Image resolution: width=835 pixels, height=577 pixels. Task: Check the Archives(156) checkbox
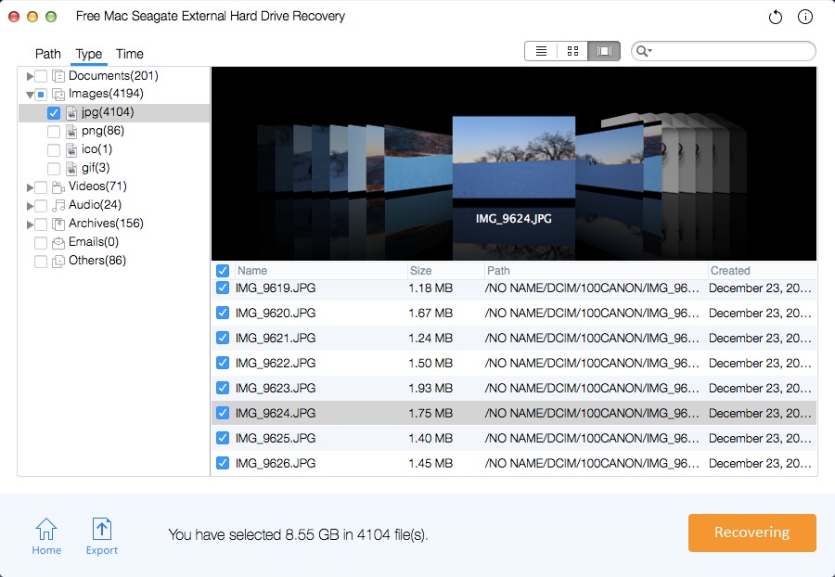pyautogui.click(x=41, y=224)
